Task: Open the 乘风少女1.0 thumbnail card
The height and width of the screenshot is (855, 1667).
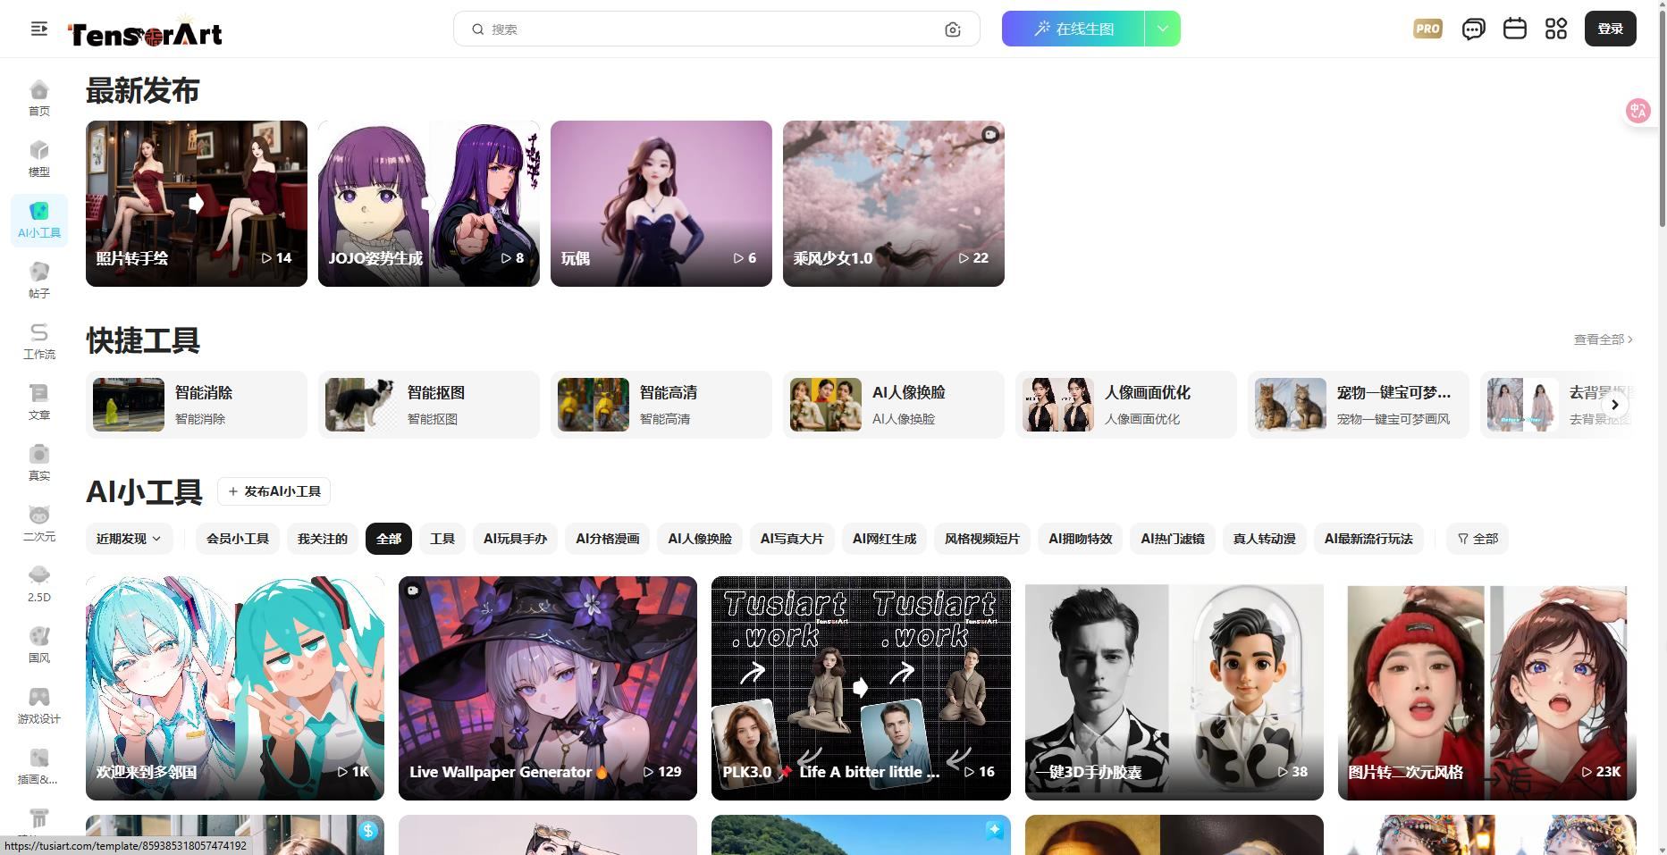Action: coord(893,204)
